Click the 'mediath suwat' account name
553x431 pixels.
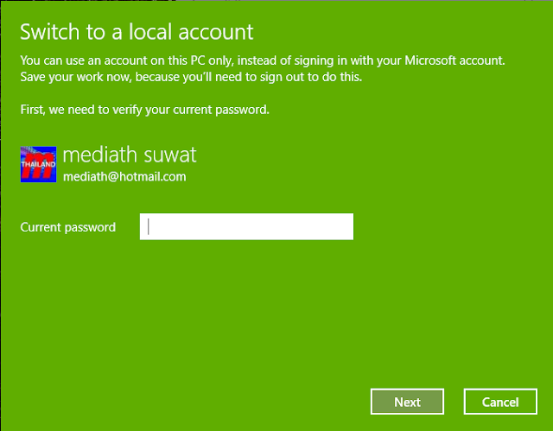pyautogui.click(x=130, y=155)
